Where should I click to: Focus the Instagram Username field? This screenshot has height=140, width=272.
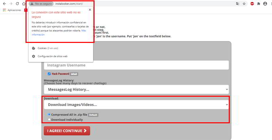click(x=136, y=65)
